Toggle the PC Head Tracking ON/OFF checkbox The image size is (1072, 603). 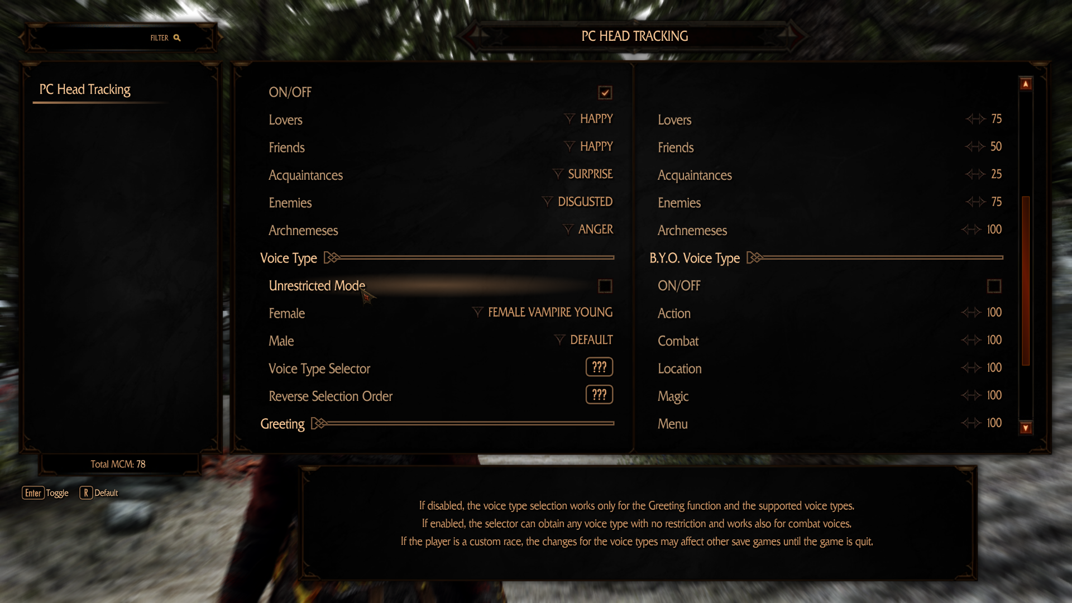point(605,90)
